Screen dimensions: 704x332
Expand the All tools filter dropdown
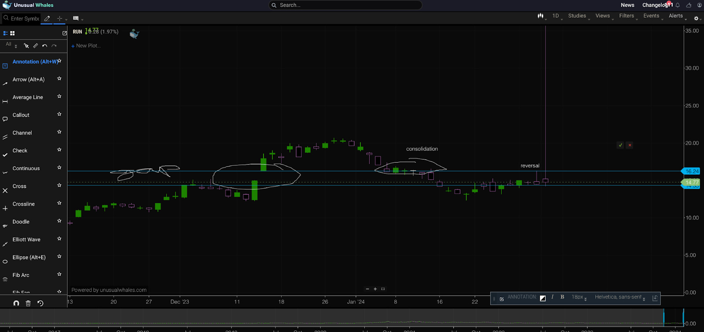(x=11, y=45)
